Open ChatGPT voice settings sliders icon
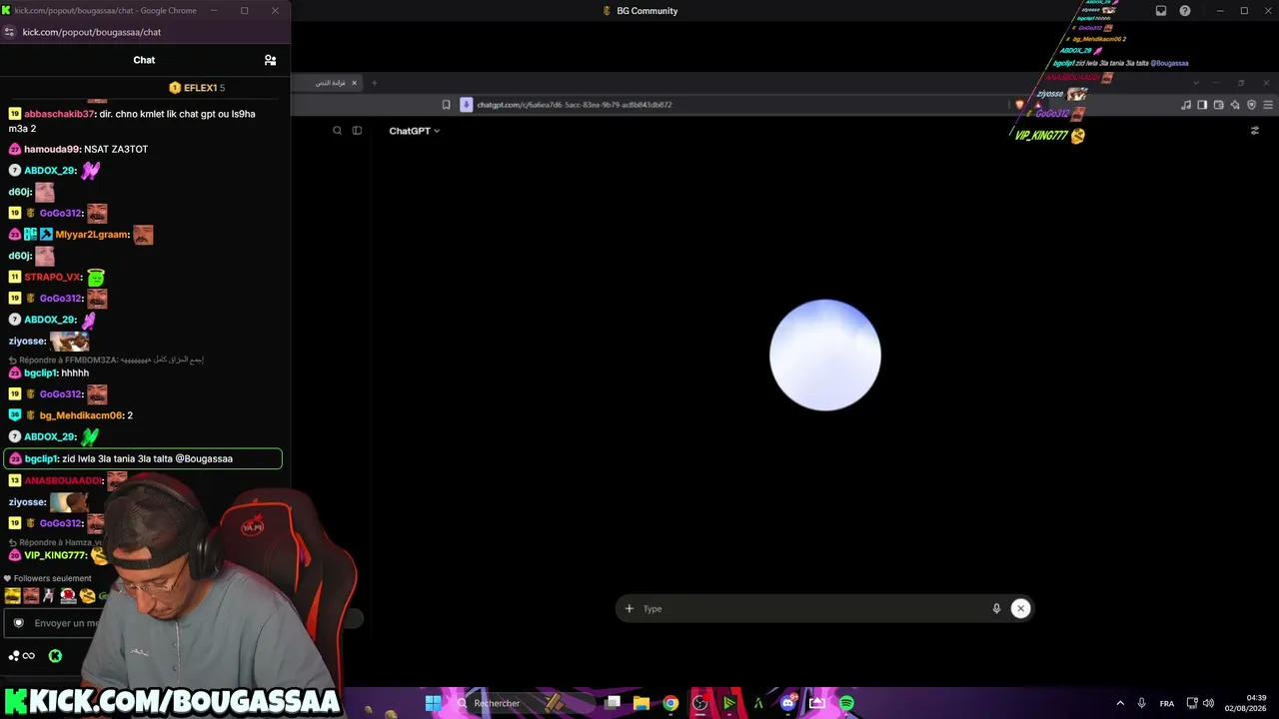The height and width of the screenshot is (719, 1279). [1255, 131]
